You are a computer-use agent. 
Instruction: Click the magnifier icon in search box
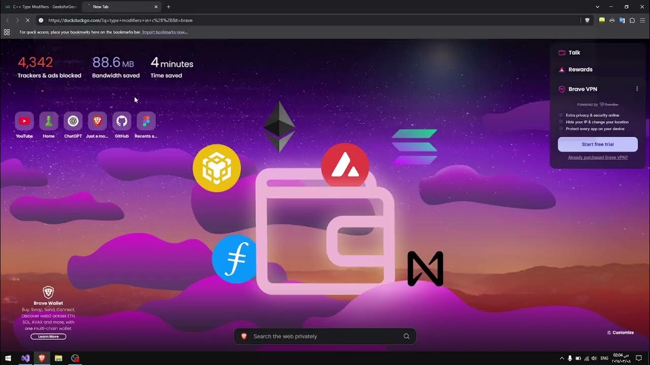pos(406,336)
